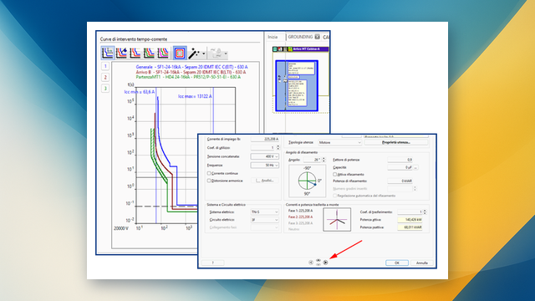This screenshot has width=535, height=301.
Task: Cancel the dialog with Annulla
Action: click(422, 263)
